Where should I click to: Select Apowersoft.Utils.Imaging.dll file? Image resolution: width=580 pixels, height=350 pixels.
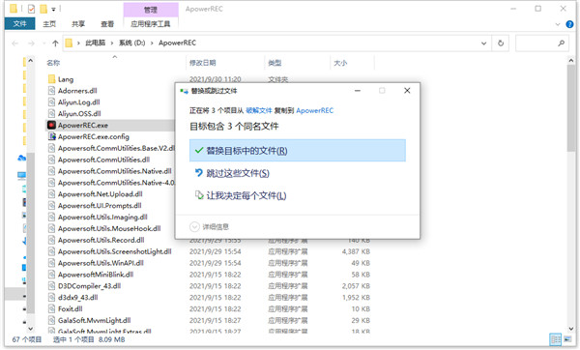[x=102, y=217]
